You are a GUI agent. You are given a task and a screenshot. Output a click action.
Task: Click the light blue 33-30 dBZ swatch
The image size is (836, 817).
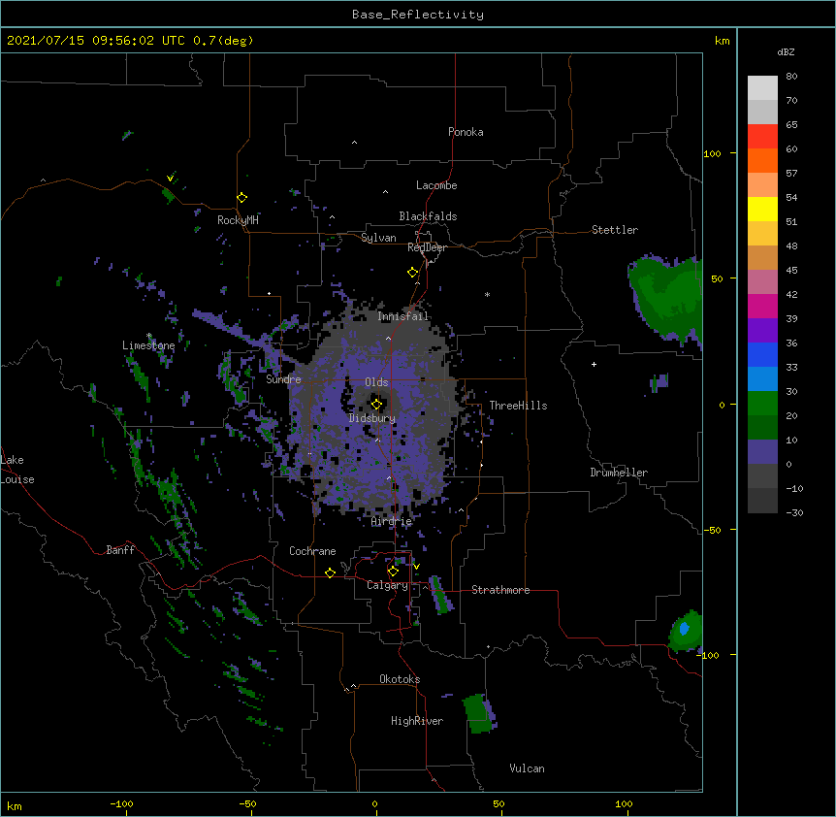point(762,378)
